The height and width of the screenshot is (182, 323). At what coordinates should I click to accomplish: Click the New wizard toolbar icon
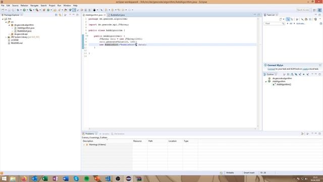point(3,10)
